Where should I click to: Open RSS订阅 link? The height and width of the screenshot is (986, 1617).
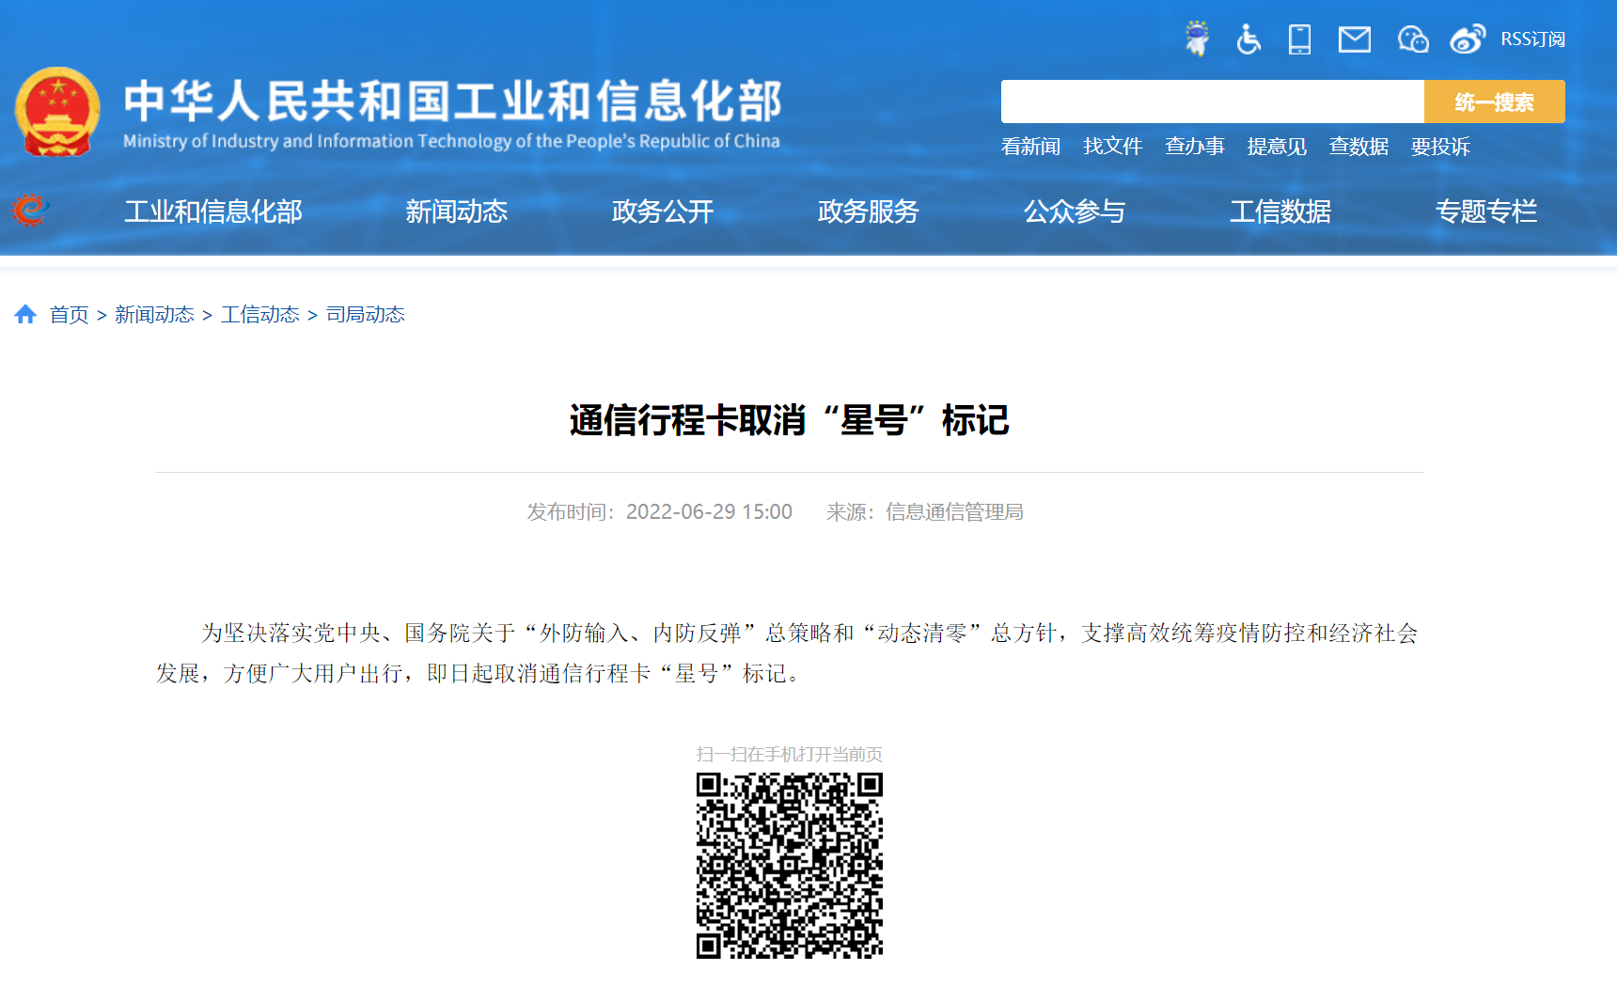point(1532,39)
